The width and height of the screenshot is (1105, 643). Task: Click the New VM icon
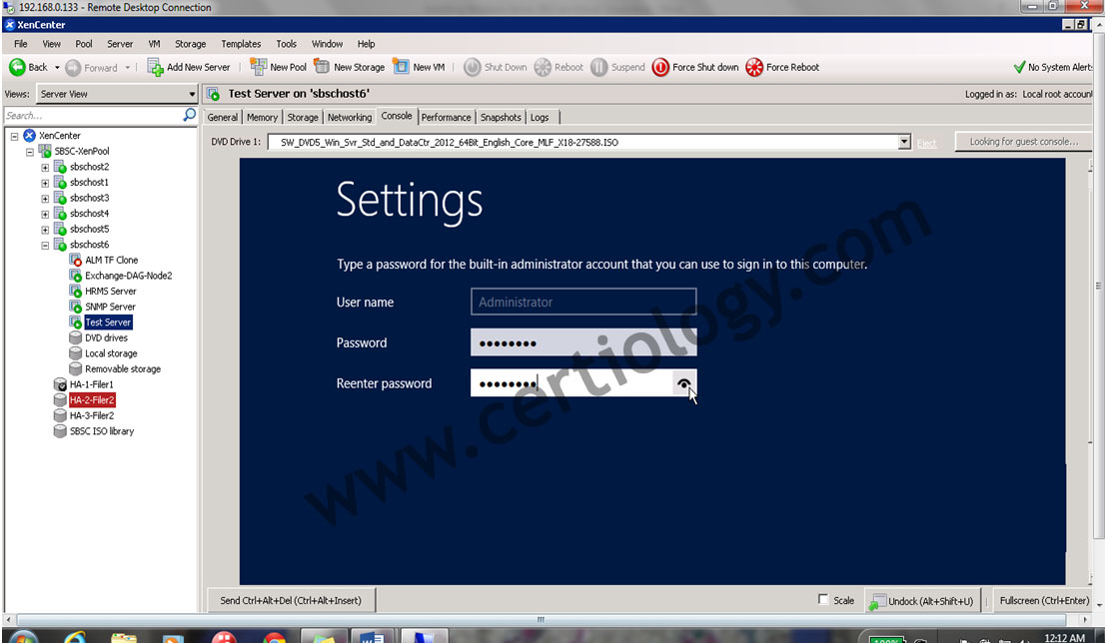pos(401,67)
